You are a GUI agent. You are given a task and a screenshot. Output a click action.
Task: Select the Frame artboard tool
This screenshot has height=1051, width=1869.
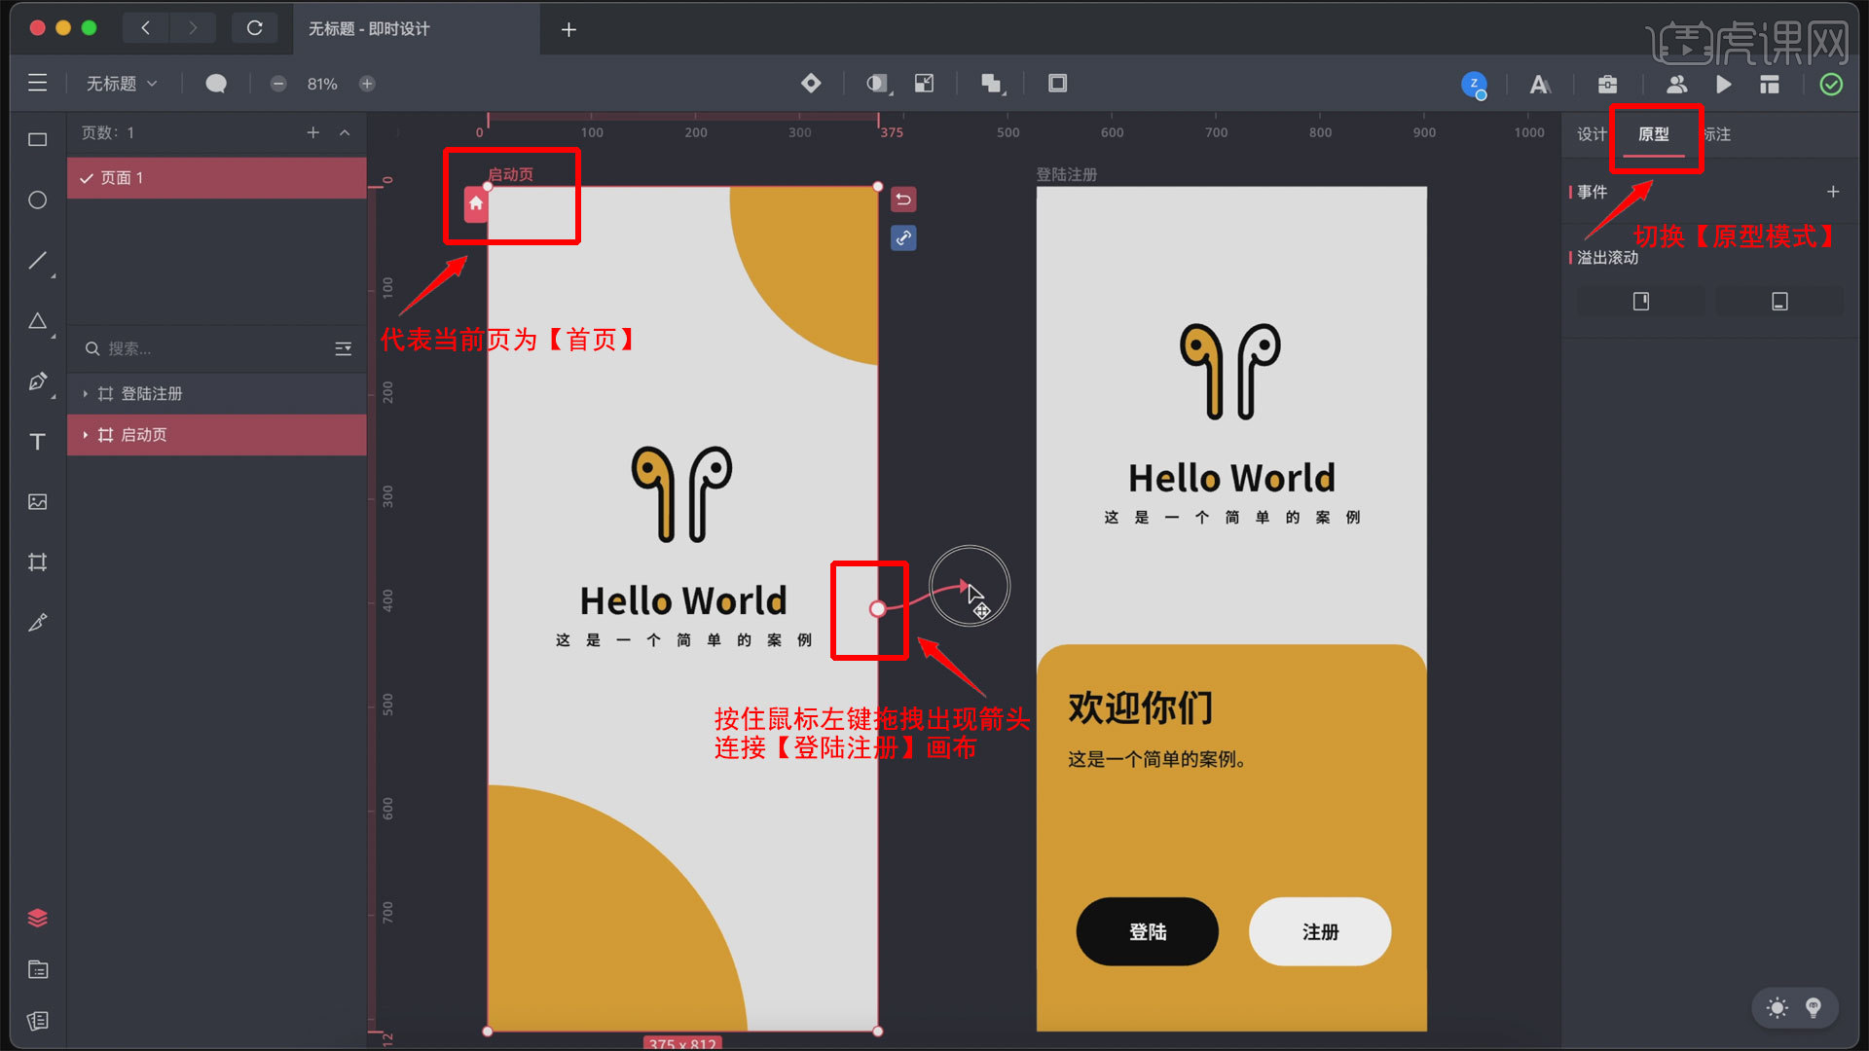click(38, 562)
